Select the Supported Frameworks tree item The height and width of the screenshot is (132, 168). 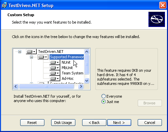67,57
